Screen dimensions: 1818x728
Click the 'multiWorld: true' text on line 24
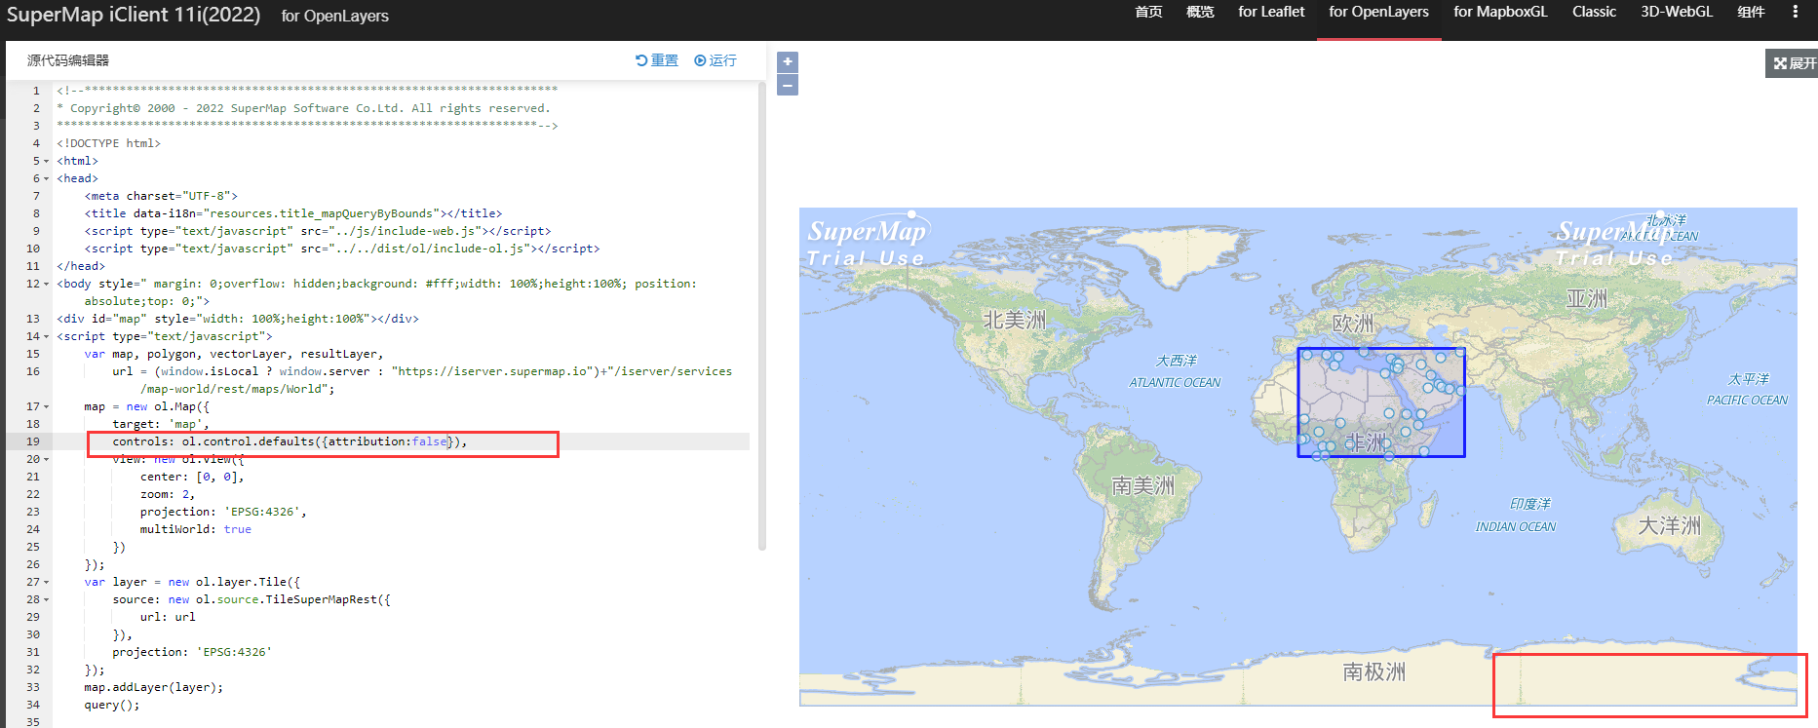coord(196,530)
